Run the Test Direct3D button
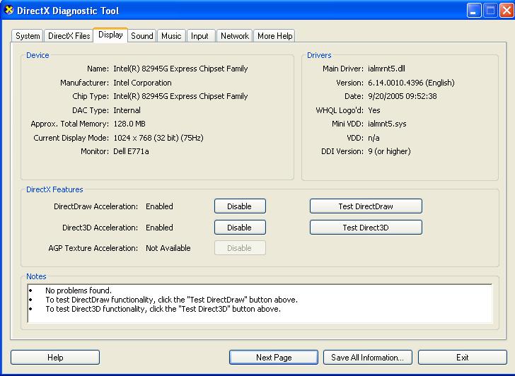 tap(365, 228)
